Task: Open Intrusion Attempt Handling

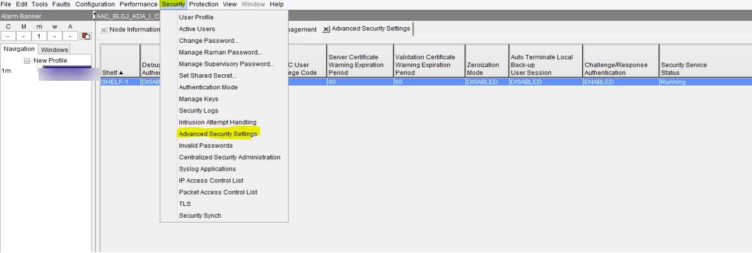Action: point(217,122)
